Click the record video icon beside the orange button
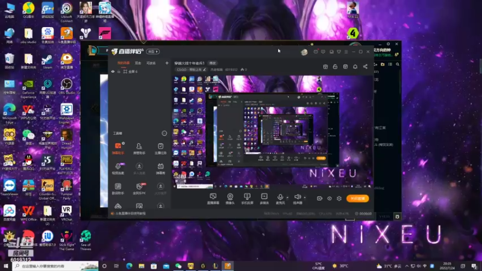Viewport: 482px width, 271px height. click(x=319, y=199)
